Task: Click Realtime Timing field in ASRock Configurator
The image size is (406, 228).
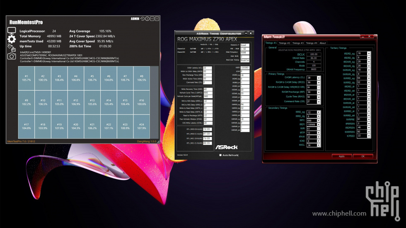Action: coord(245,60)
